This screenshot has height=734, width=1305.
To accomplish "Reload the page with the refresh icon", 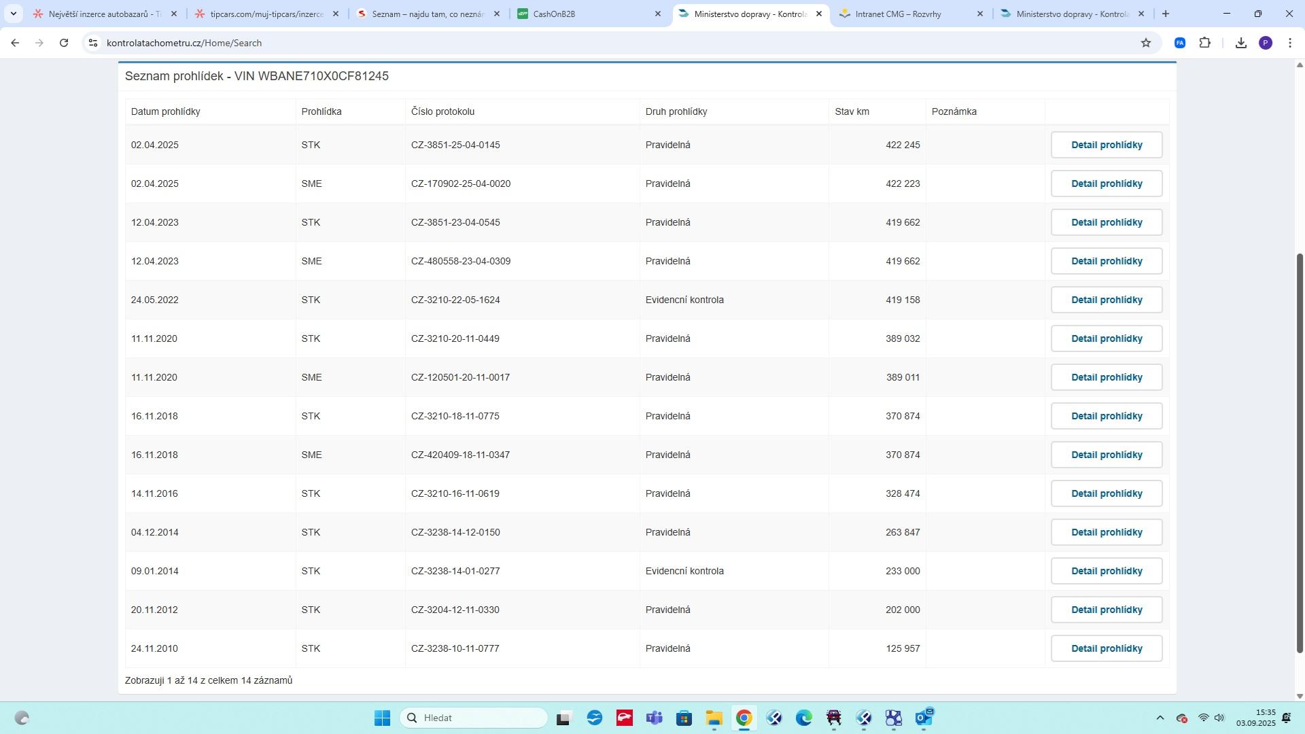I will 64,43.
